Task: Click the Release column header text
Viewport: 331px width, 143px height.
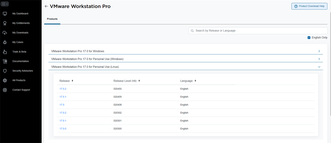Action: coord(65,81)
